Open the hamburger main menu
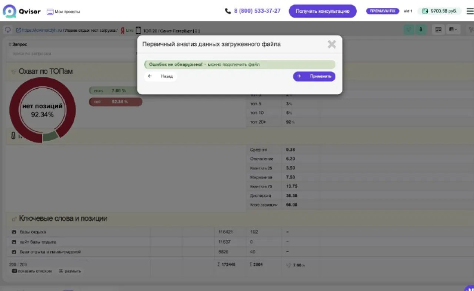Image resolution: width=474 pixels, height=291 pixels. [470, 11]
